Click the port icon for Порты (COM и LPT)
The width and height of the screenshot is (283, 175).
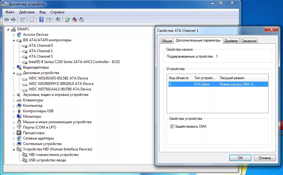[x=19, y=127]
